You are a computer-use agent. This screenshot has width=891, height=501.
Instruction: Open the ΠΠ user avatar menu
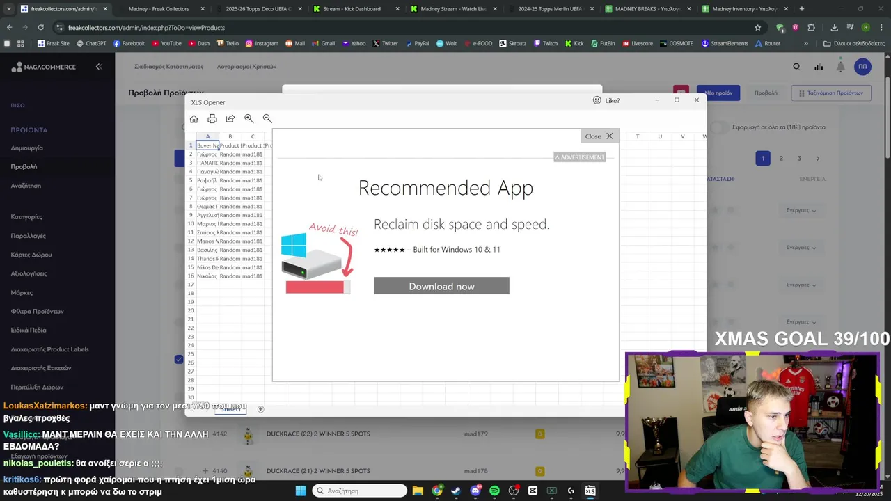pyautogui.click(x=862, y=67)
